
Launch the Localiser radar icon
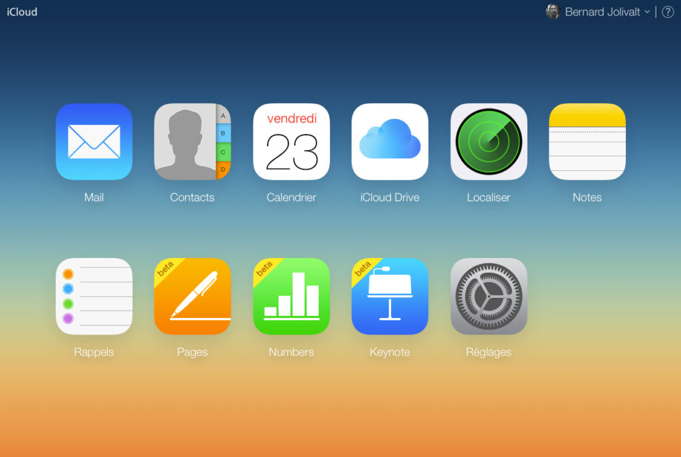point(489,142)
